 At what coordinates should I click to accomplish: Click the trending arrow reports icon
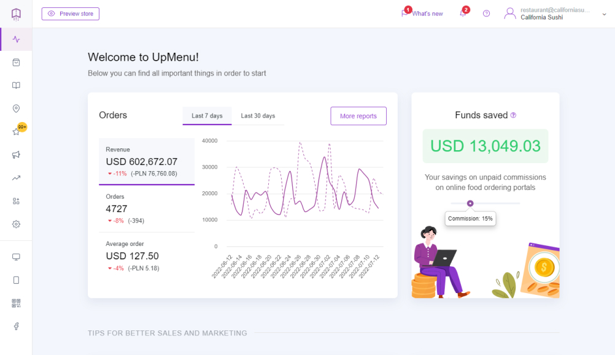[16, 178]
